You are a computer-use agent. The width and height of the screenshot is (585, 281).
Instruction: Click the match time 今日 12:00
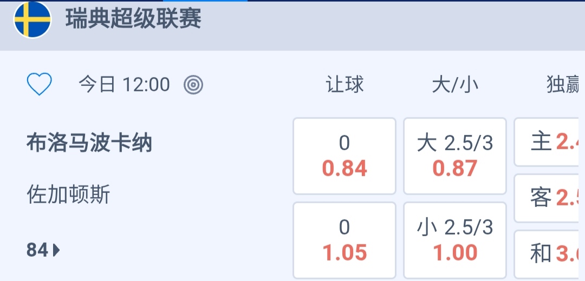[124, 85]
